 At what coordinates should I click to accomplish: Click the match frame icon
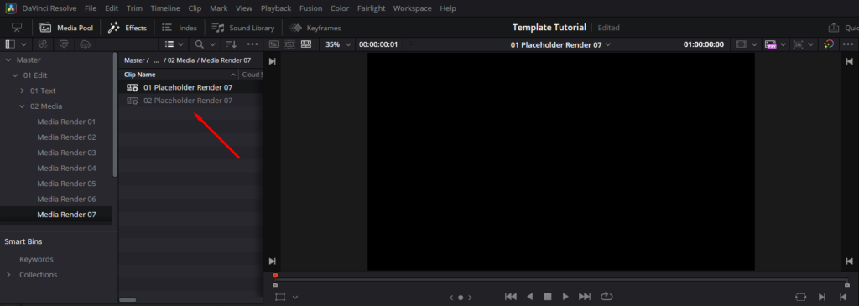pyautogui.click(x=800, y=297)
